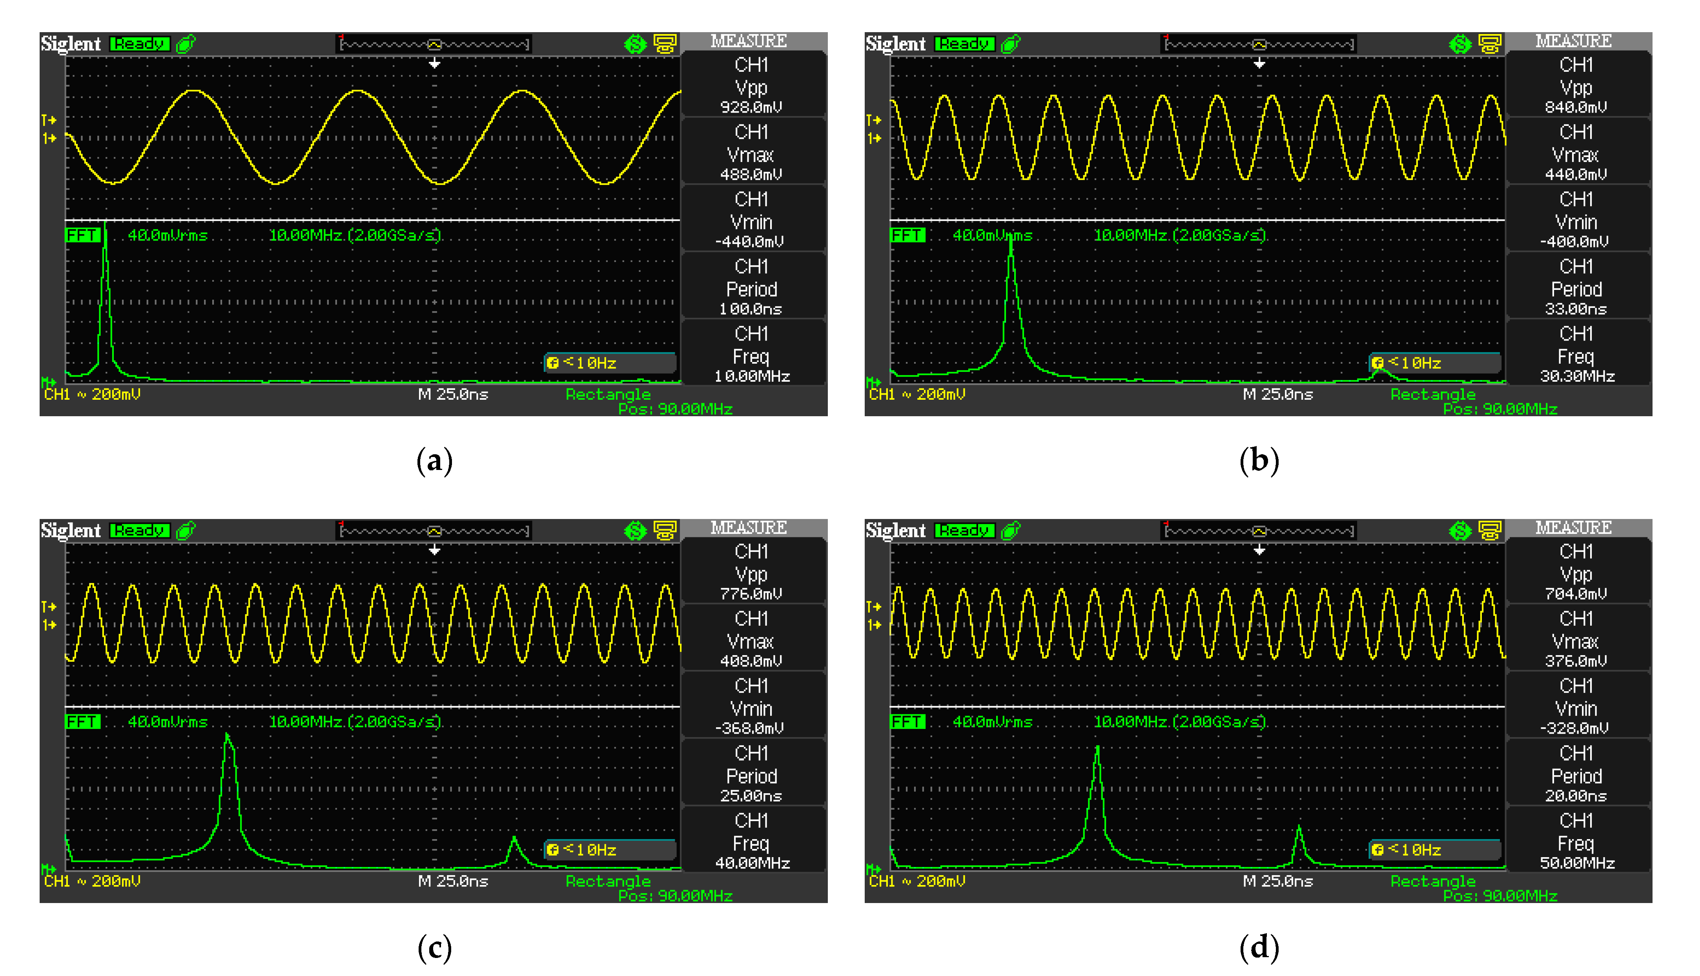Click the waveform memory position bar in scope (a)
1700x976 pixels.
pyautogui.click(x=434, y=44)
